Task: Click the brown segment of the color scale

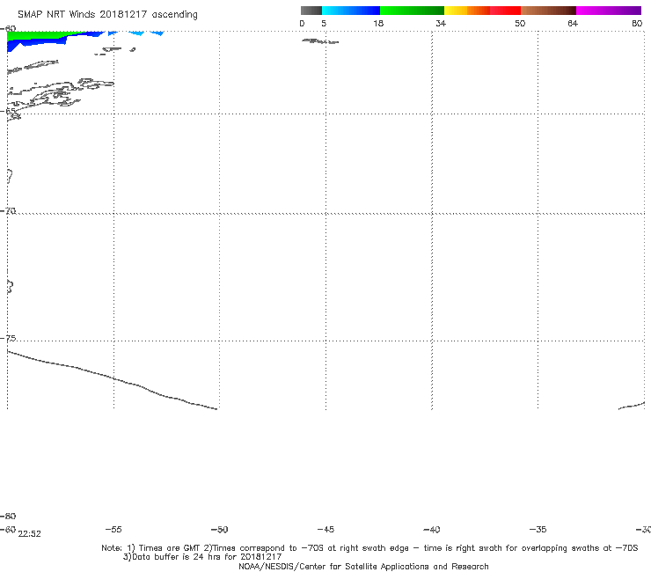Action: click(x=548, y=11)
